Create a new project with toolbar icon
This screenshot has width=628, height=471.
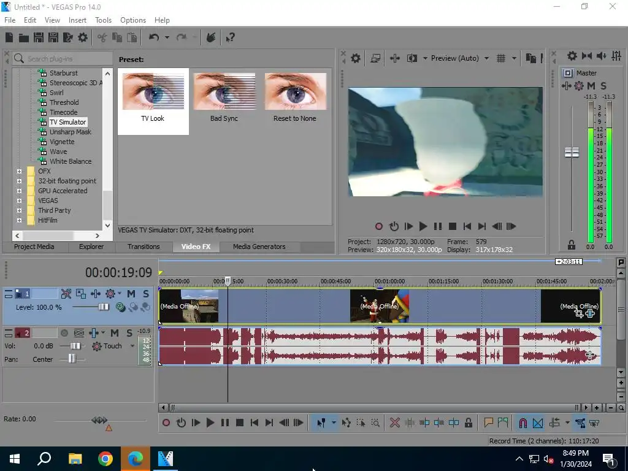click(9, 37)
